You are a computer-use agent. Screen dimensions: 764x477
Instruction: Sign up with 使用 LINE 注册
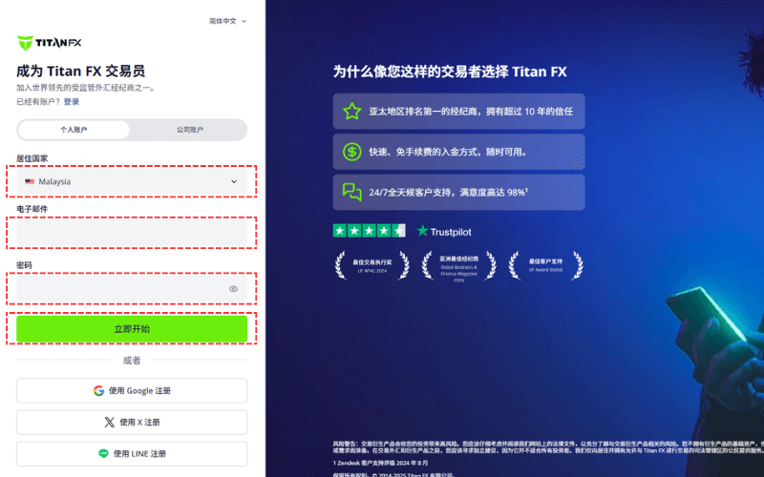coord(132,454)
